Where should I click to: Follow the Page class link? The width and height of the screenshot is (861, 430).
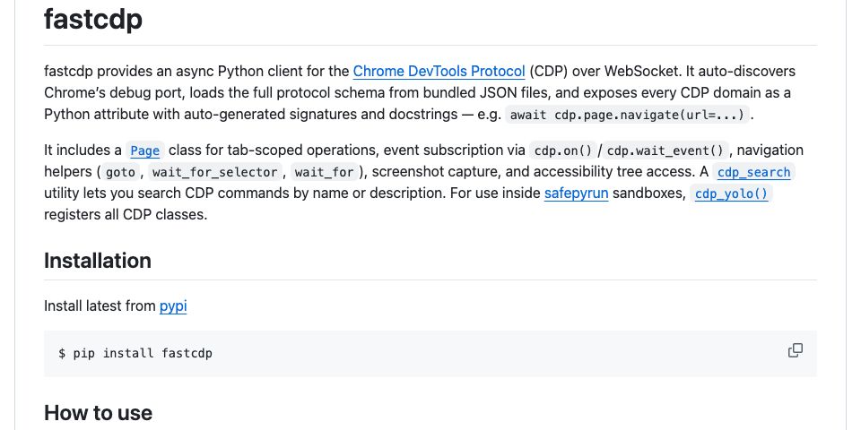pyautogui.click(x=145, y=150)
